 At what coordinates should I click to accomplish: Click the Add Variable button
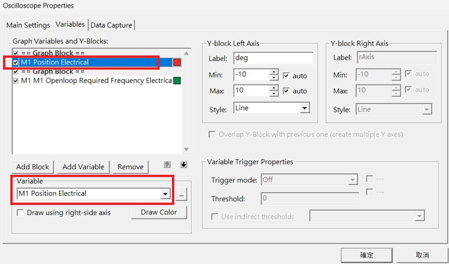(x=83, y=167)
